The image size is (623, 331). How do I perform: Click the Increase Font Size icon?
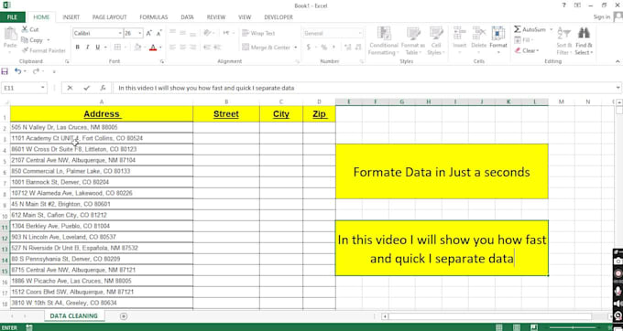pyautogui.click(x=149, y=33)
